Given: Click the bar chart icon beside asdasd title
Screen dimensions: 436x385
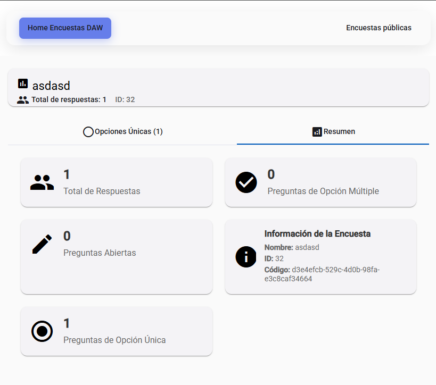Looking at the screenshot, I should point(23,83).
